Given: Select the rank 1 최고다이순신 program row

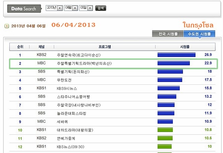Looking at the screenshot, I should tap(112, 55).
